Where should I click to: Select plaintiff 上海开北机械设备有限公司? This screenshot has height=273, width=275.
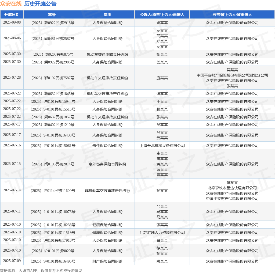tap(162, 146)
